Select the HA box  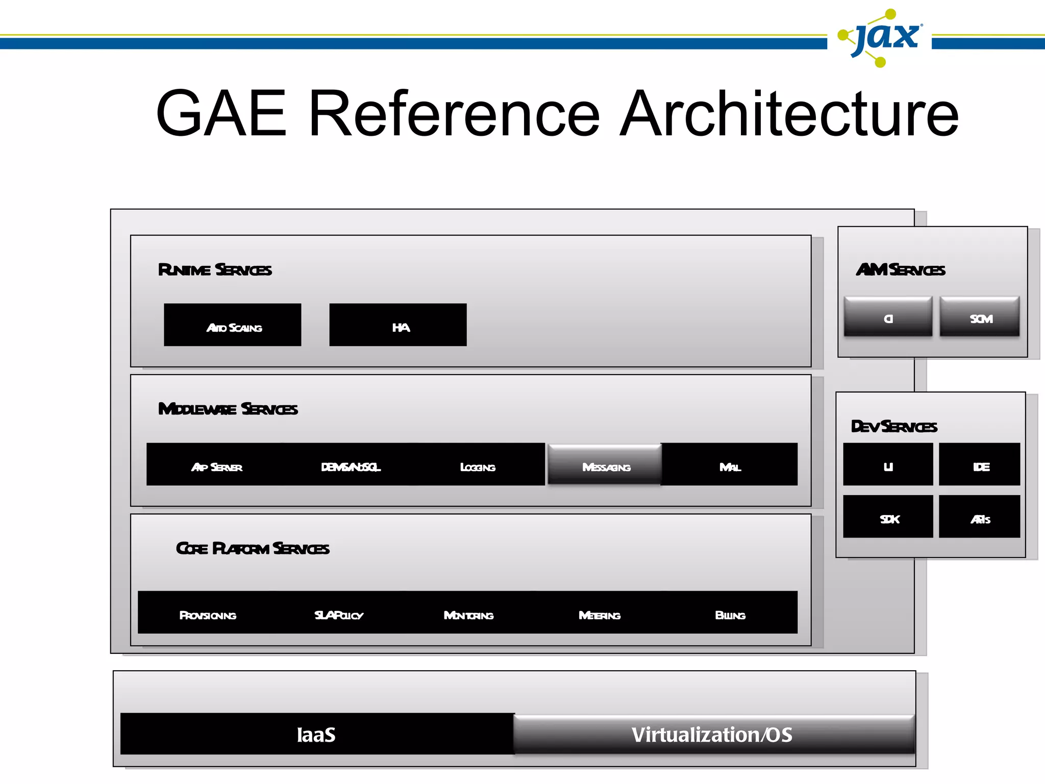click(398, 325)
